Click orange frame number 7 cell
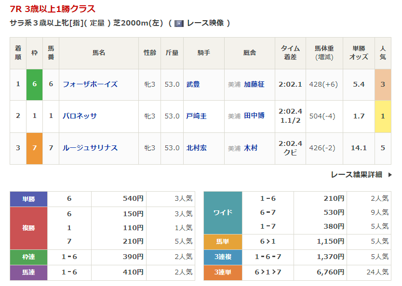 point(34,148)
